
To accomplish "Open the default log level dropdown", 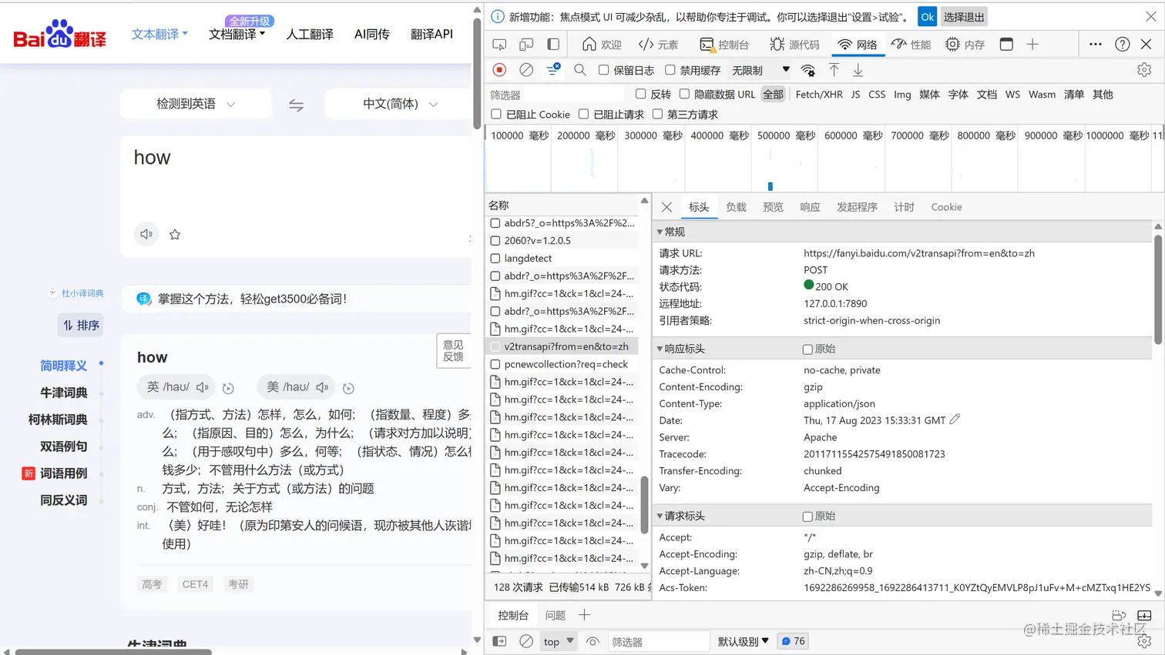I will (744, 641).
